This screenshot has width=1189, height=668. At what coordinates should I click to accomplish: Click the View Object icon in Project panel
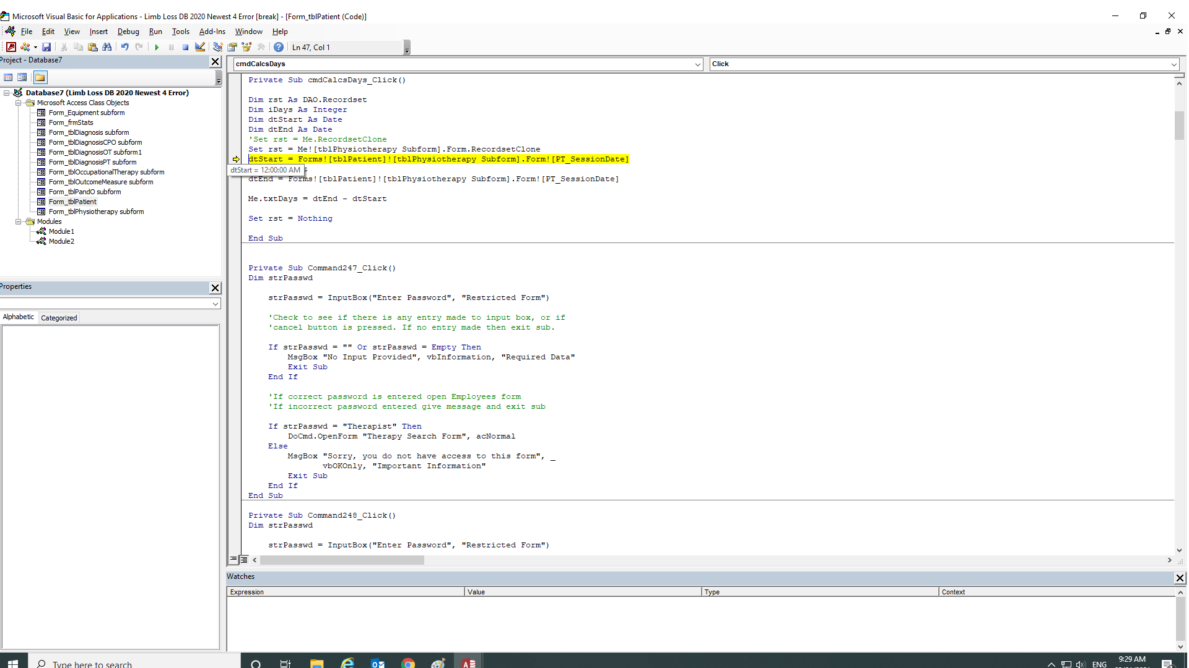(22, 77)
